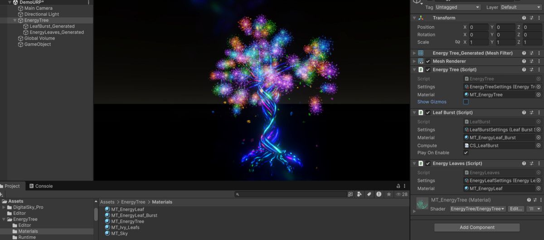This screenshot has height=240, width=544.
Task: Open material list-options dropdown next to Edit
Action: (534, 209)
